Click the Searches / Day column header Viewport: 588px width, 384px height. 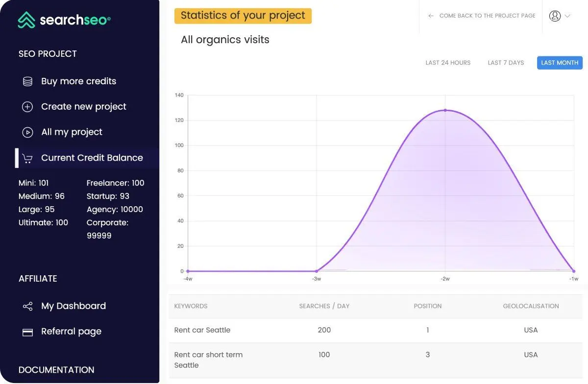click(324, 306)
